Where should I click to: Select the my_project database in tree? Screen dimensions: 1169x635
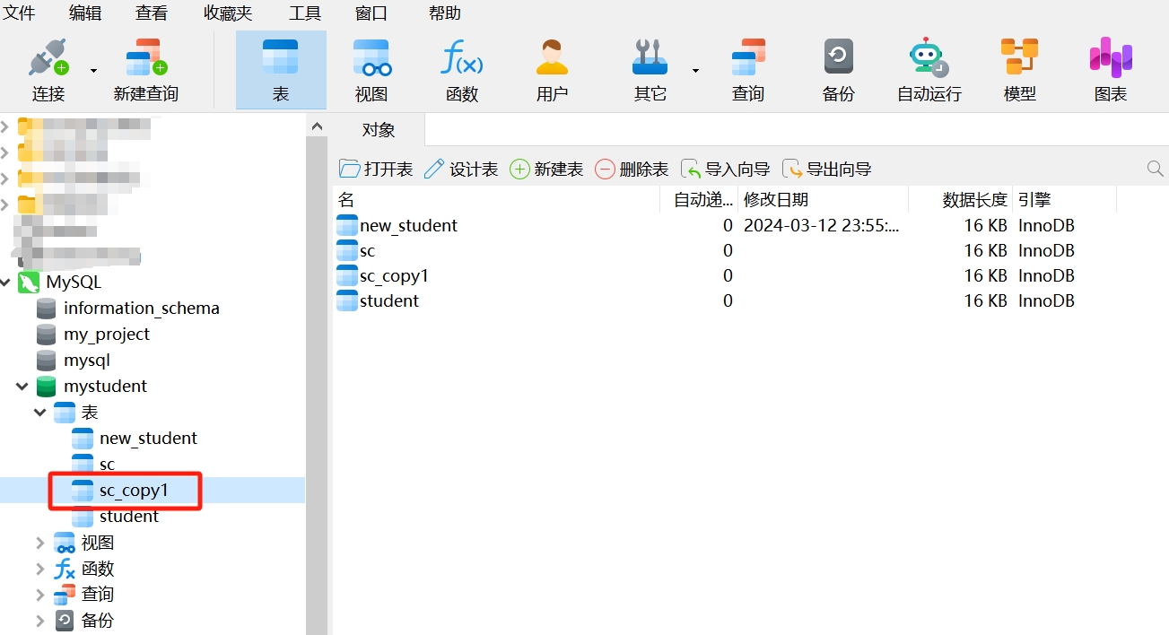106,335
